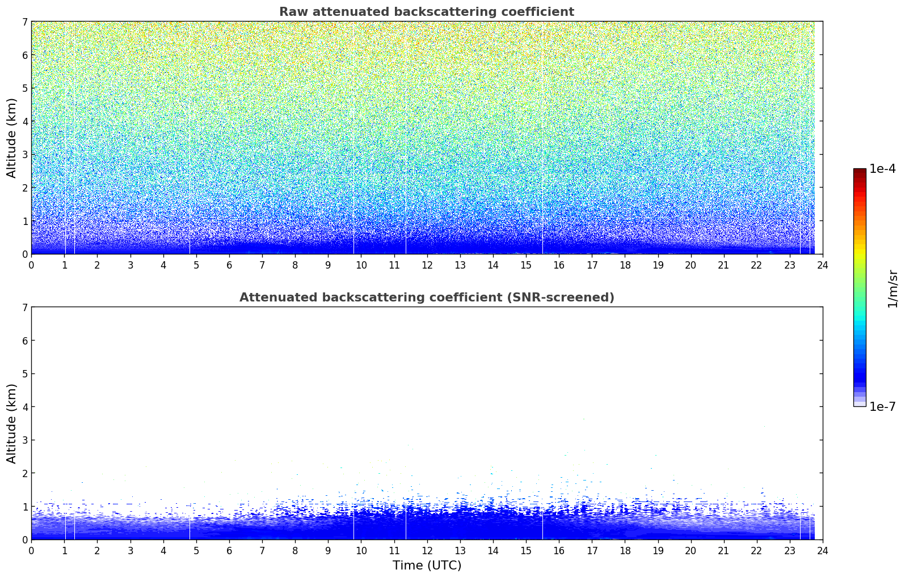Viewport: 905px width, 578px height.
Task: Click the 3 km tick on SNR-screened plot
Action: click(x=24, y=440)
